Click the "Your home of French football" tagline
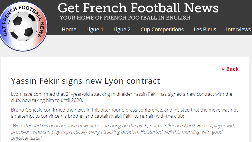Screen dimensions: 252x142 tap(125, 18)
